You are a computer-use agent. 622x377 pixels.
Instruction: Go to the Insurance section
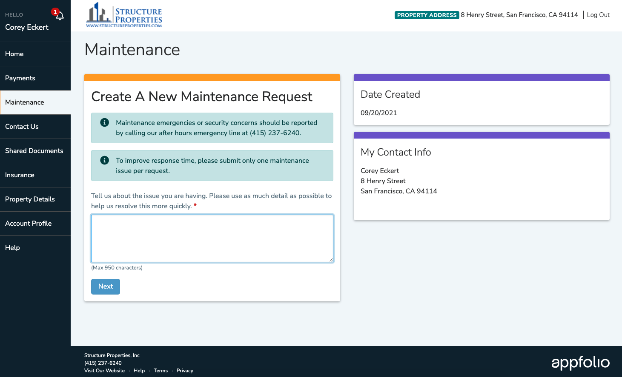tap(35, 175)
